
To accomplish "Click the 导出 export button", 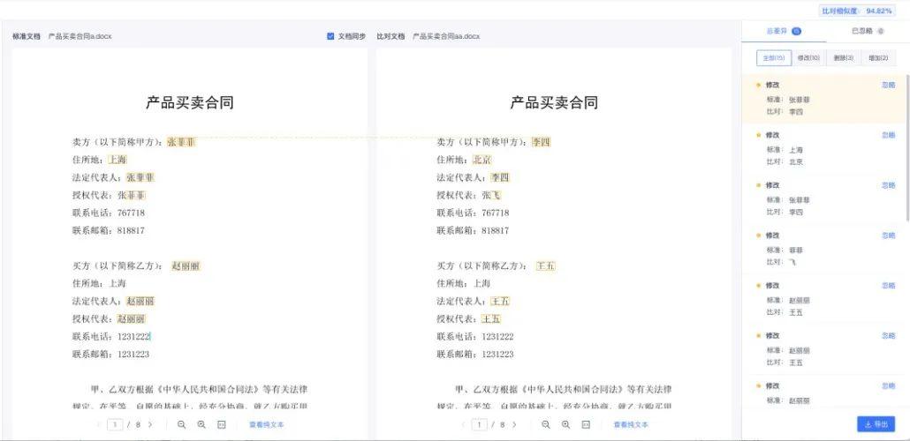I will coord(876,424).
